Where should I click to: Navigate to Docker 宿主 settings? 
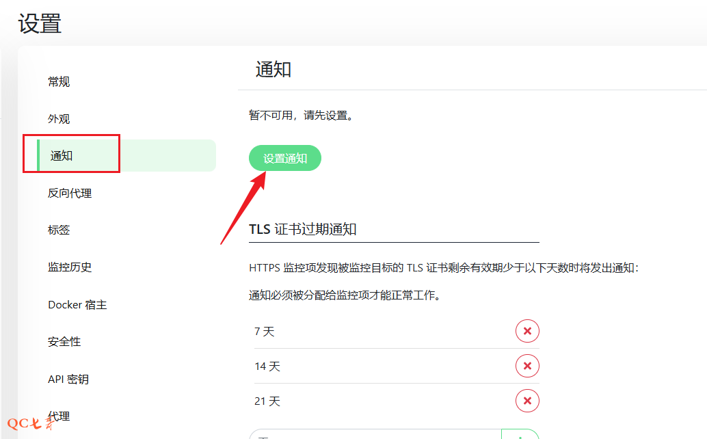(x=77, y=305)
